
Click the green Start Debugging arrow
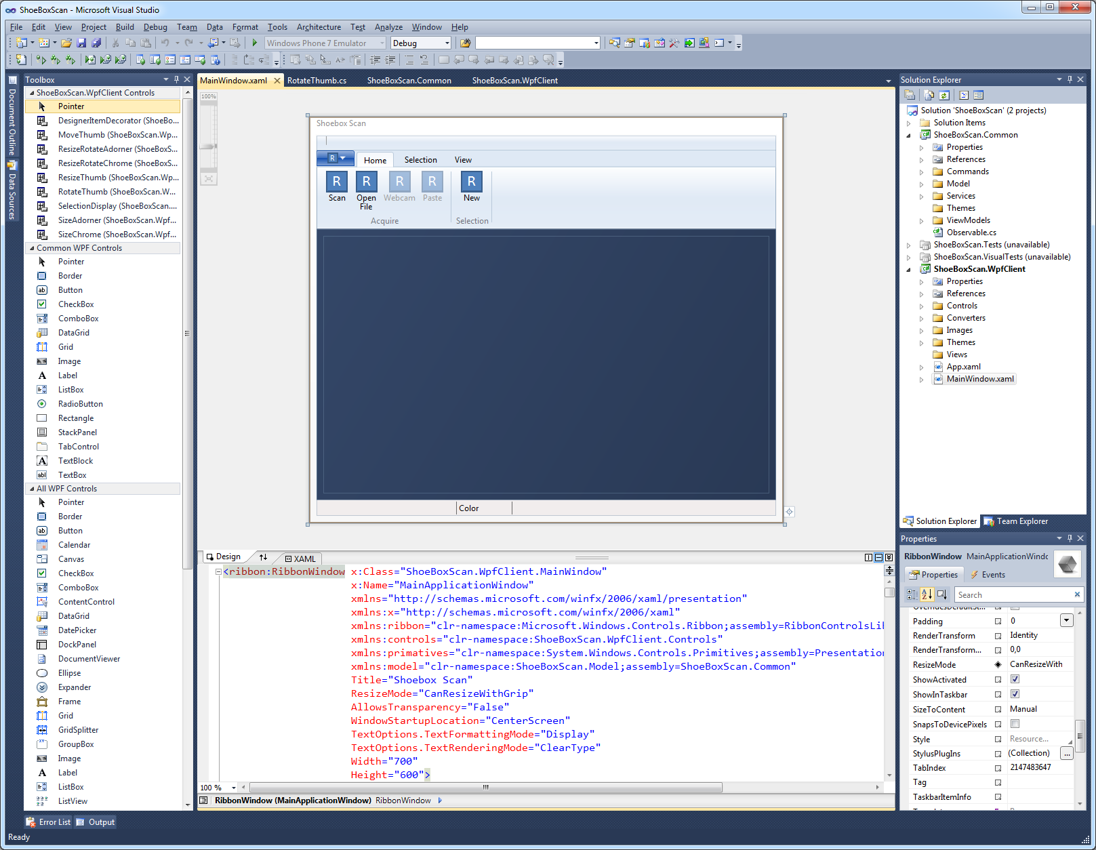point(255,43)
